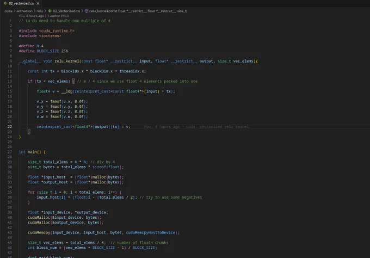Select the 02_vectorized.cu editor tab
This screenshot has height=258, width=370.
point(22,4)
